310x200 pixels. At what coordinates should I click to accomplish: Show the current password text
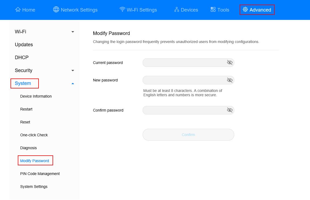(x=230, y=63)
